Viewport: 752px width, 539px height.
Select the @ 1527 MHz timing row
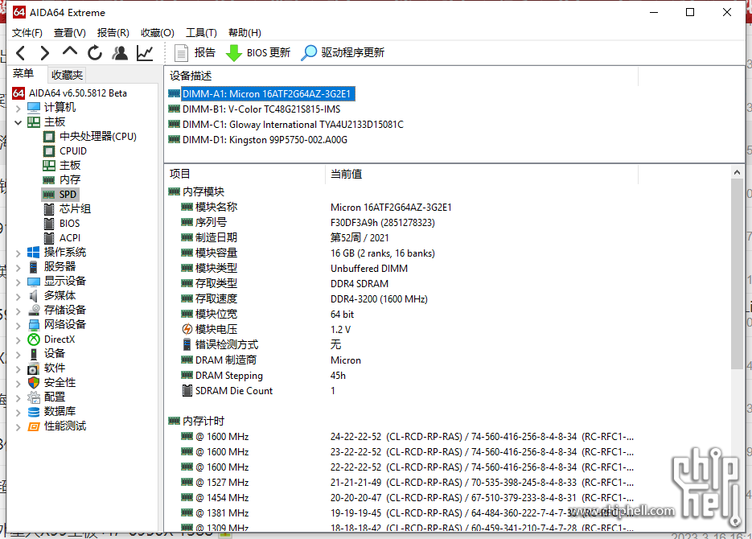click(x=449, y=483)
